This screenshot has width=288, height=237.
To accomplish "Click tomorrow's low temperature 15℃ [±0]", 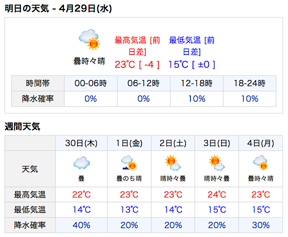I will pyautogui.click(x=192, y=64).
